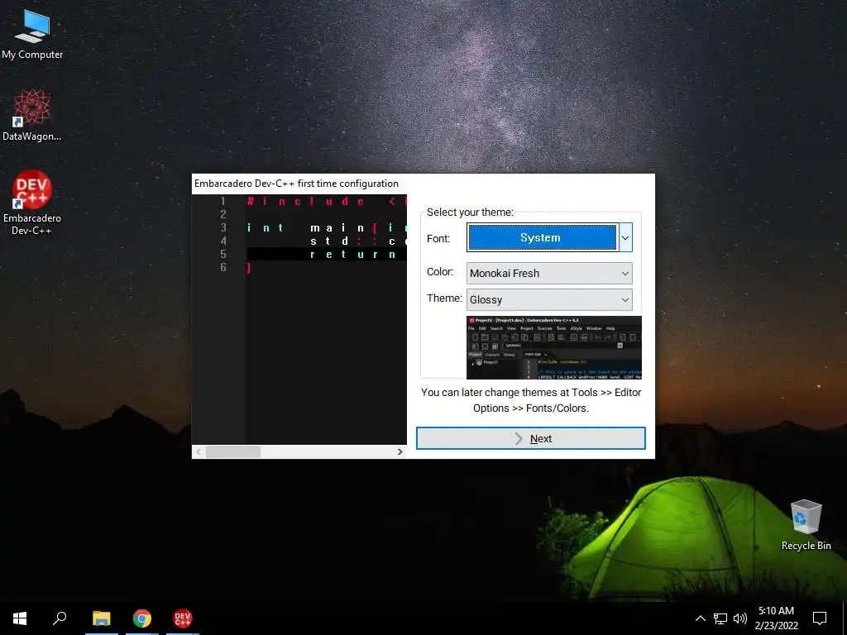Image resolution: width=847 pixels, height=635 pixels.
Task: Select the Recycle Bin icon
Action: [806, 525]
